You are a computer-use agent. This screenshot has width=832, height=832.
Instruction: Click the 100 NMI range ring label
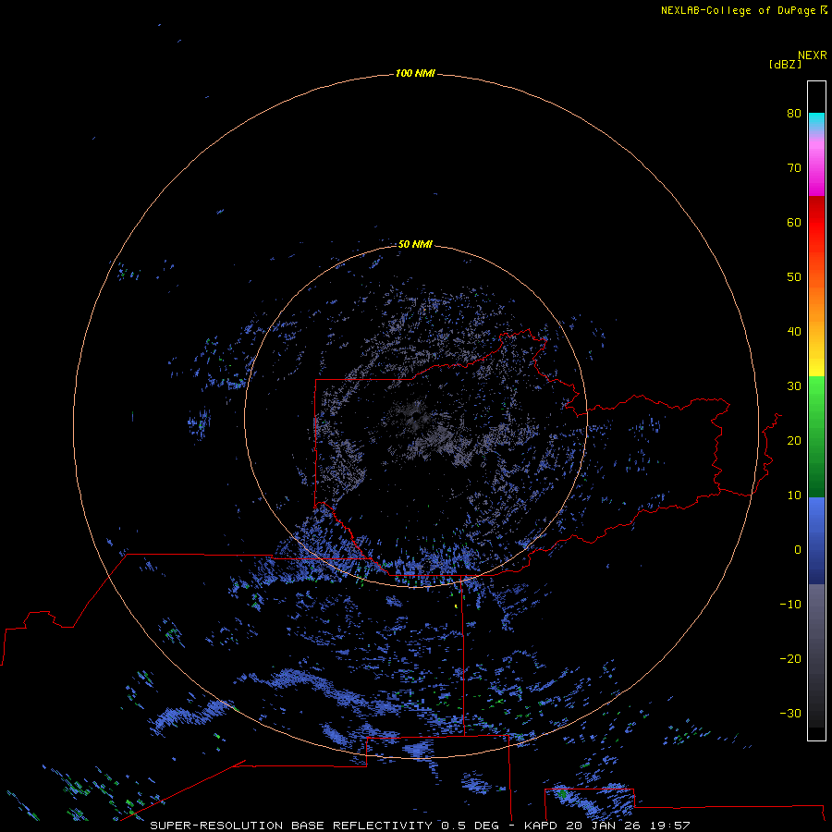415,73
